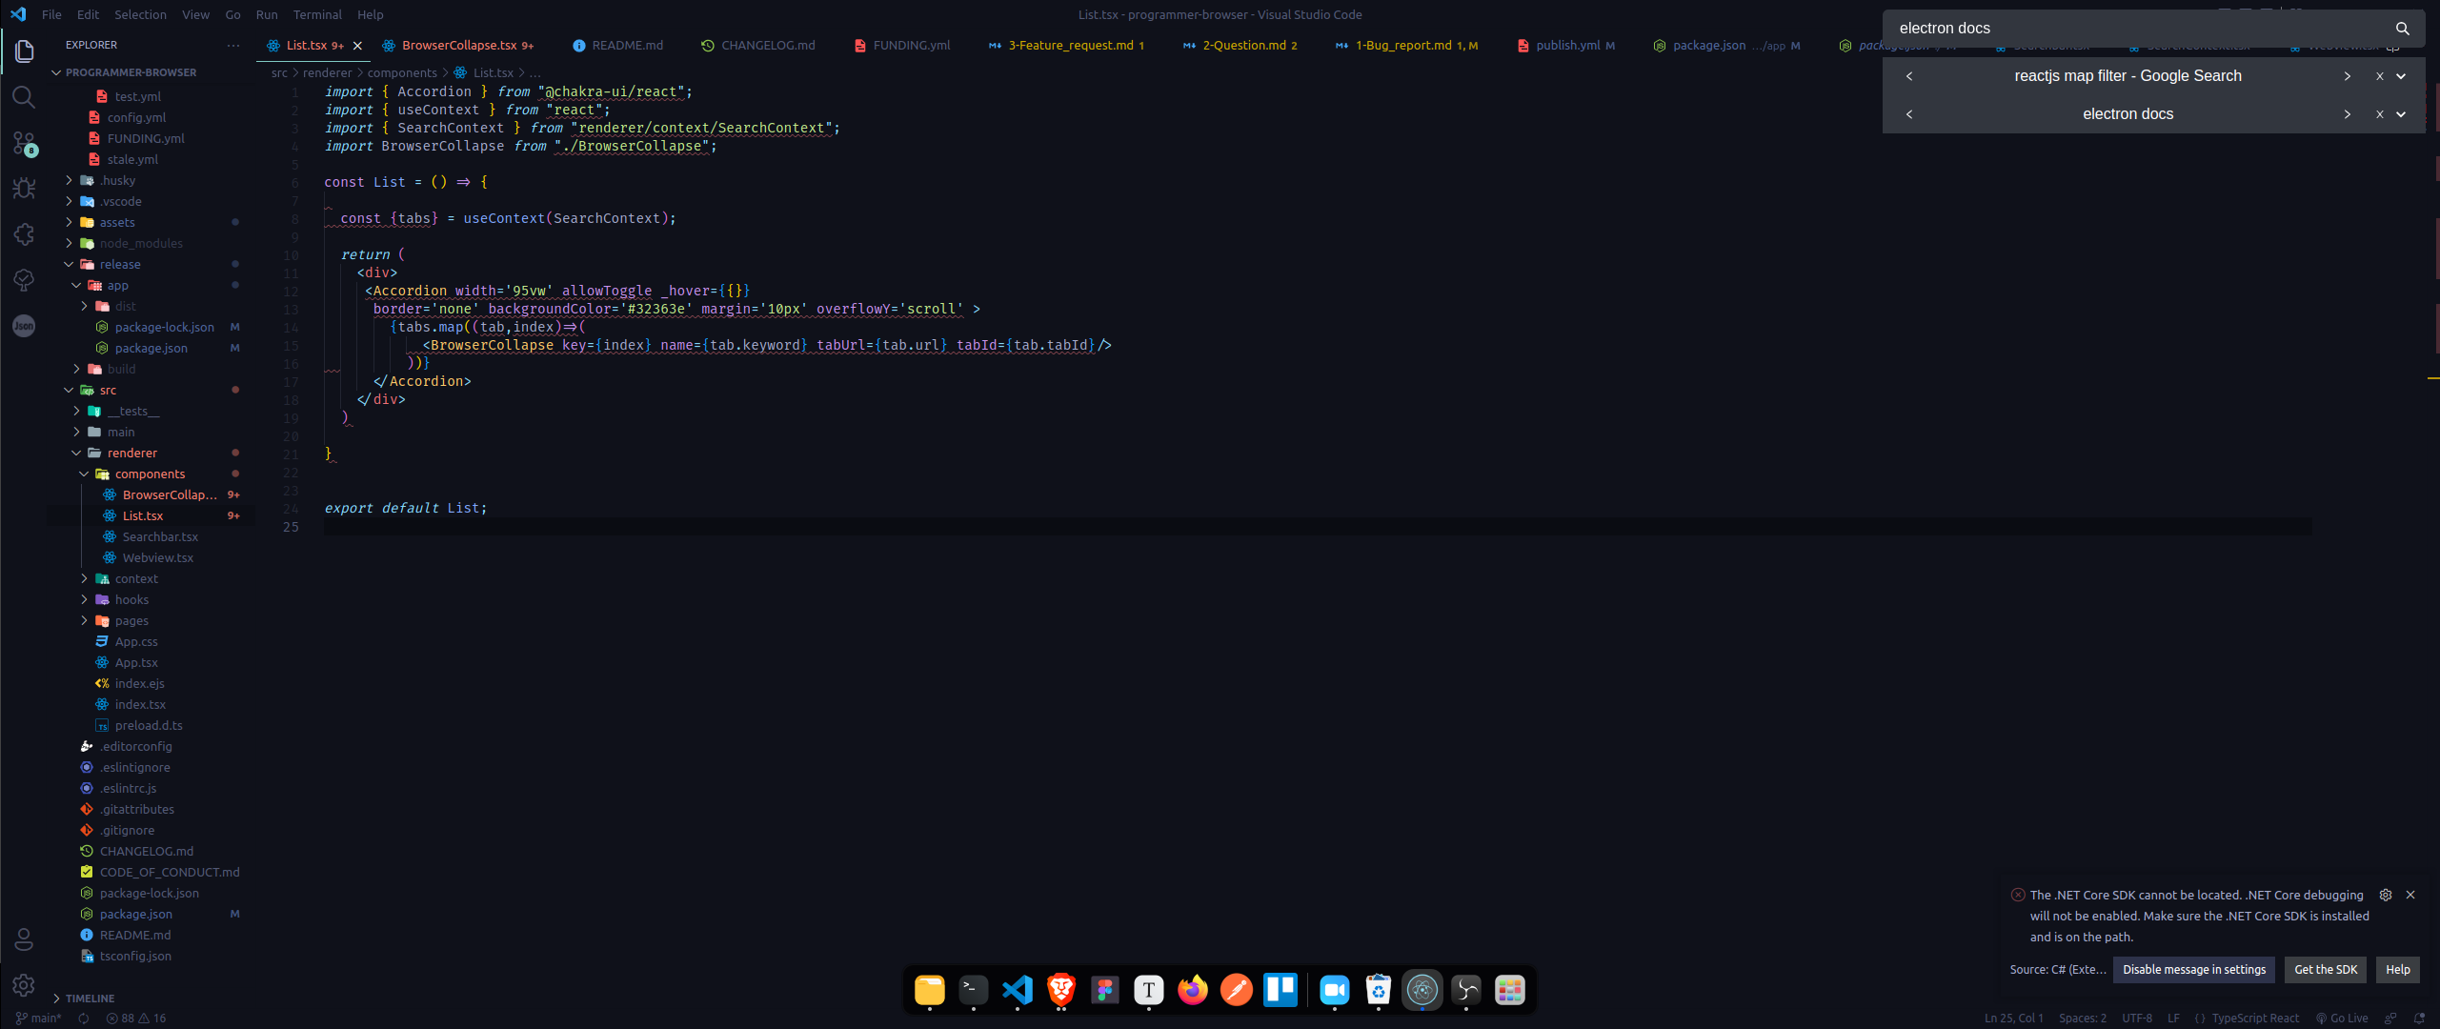Open Run and Debug view

(x=24, y=189)
